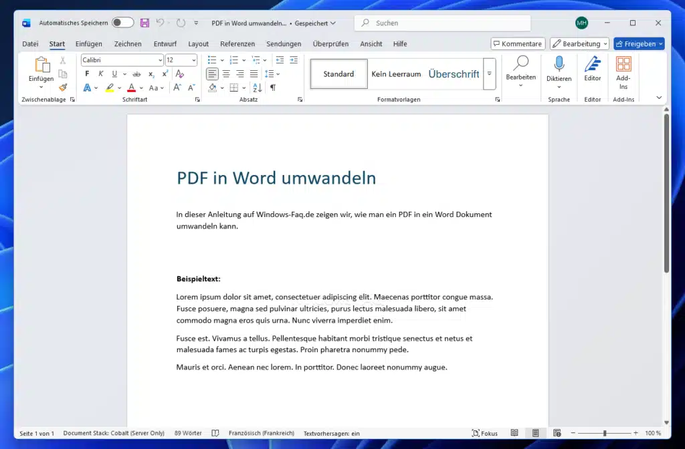Open the Überprüfen tab

coord(330,43)
